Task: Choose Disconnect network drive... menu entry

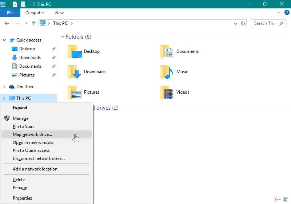Action: point(47,158)
